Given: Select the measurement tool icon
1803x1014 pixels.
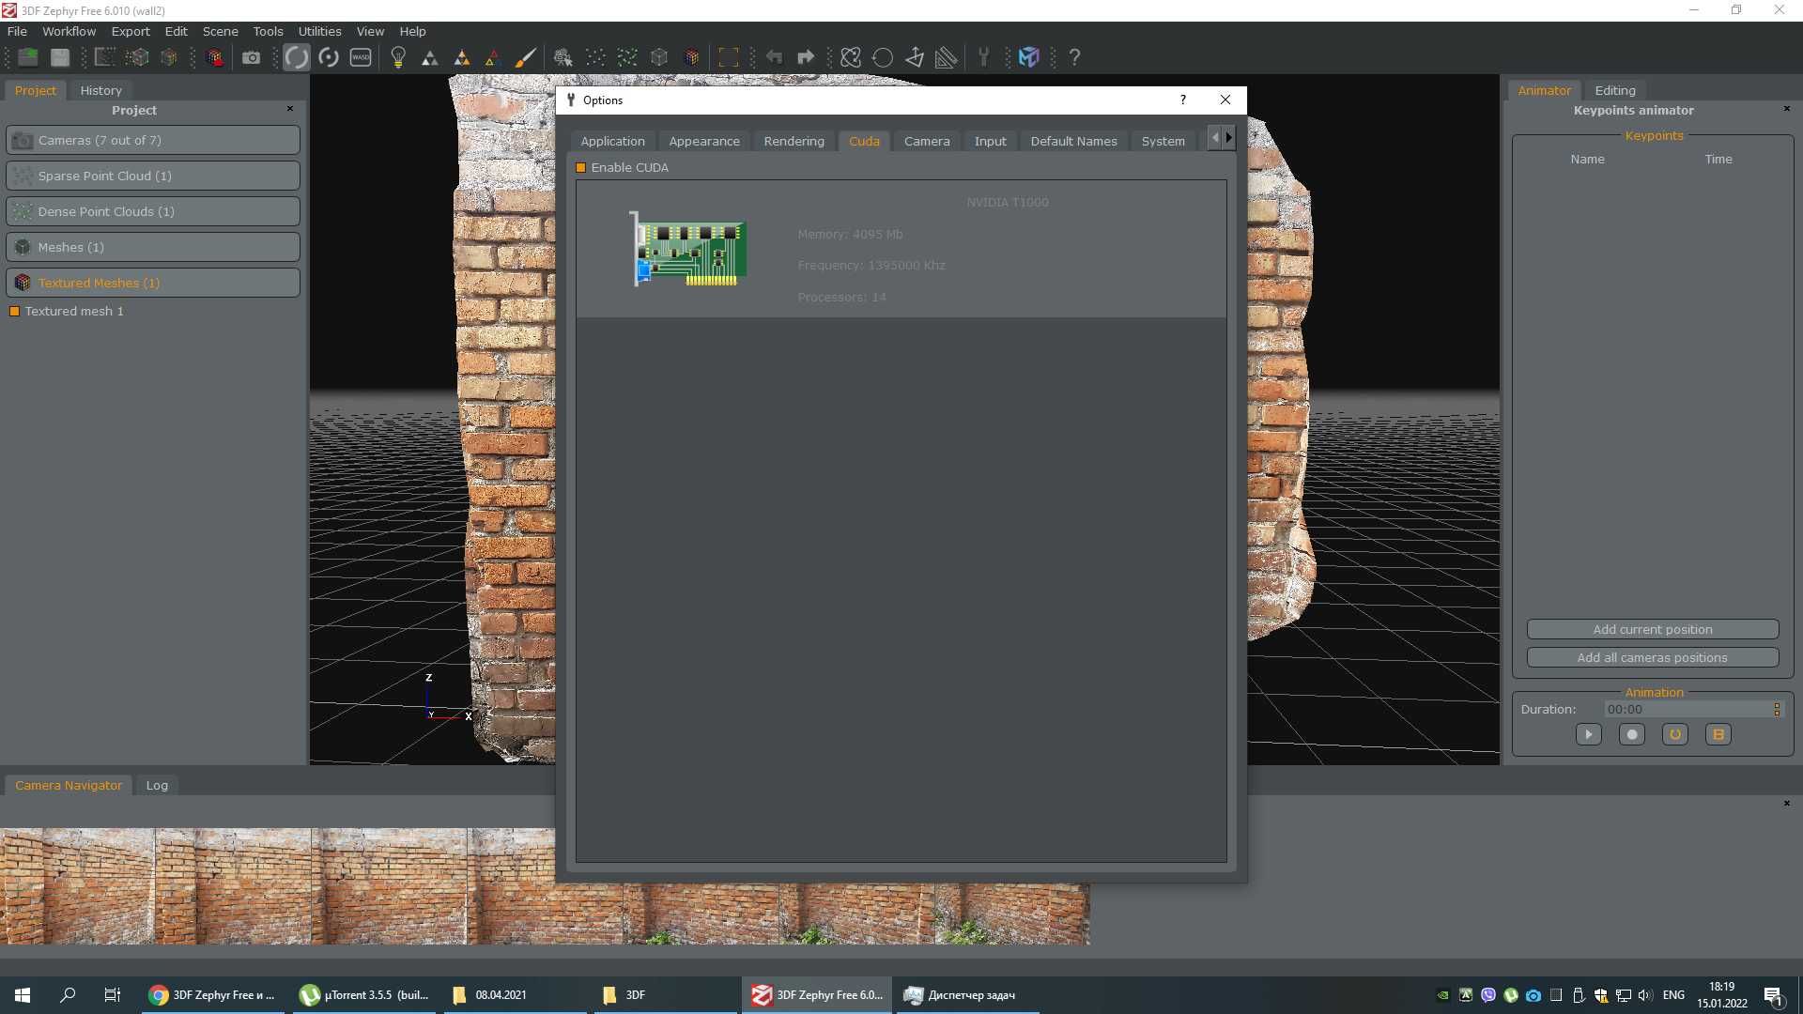Looking at the screenshot, I should 946,57.
